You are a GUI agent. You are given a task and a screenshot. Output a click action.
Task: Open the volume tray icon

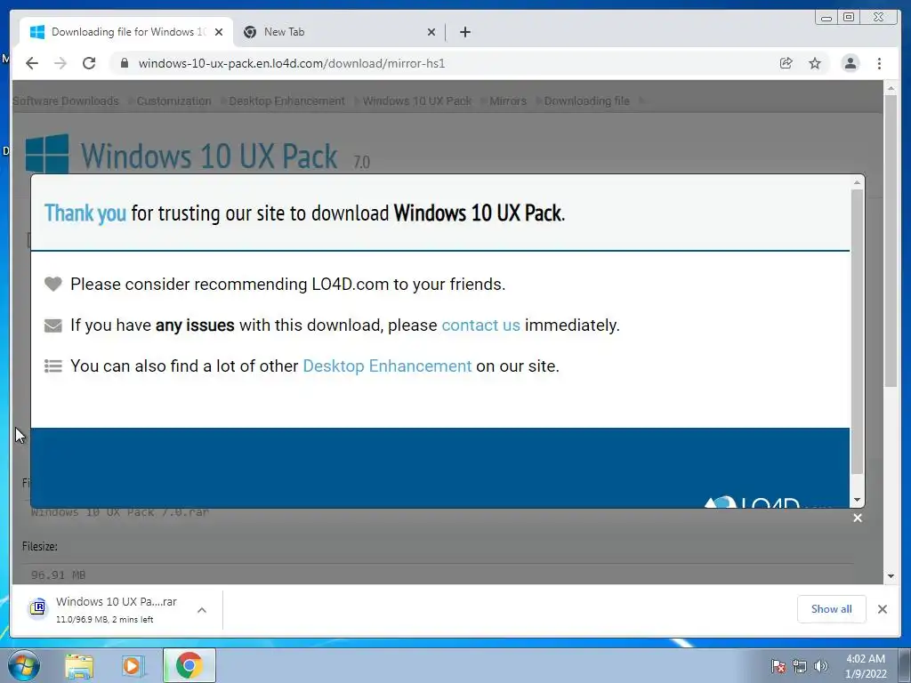click(x=820, y=666)
